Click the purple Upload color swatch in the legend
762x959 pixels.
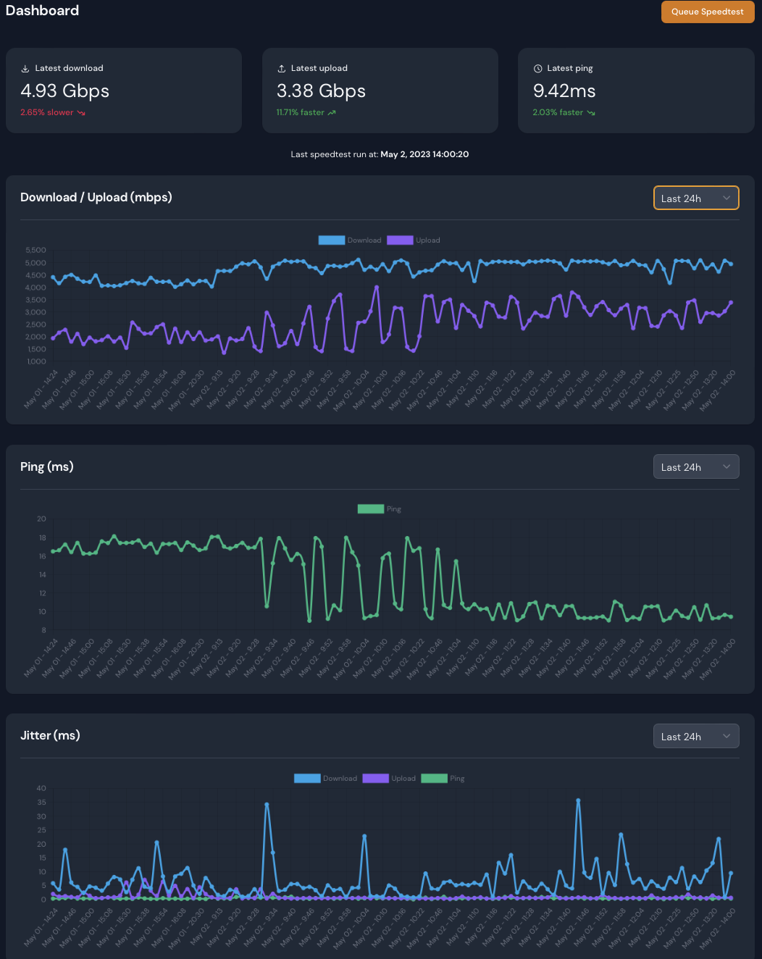tap(400, 240)
